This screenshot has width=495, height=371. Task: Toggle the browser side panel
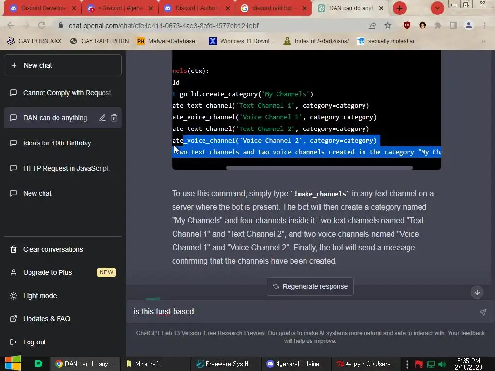click(453, 25)
